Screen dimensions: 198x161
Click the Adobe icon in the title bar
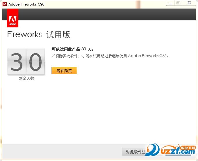tap(5, 4)
